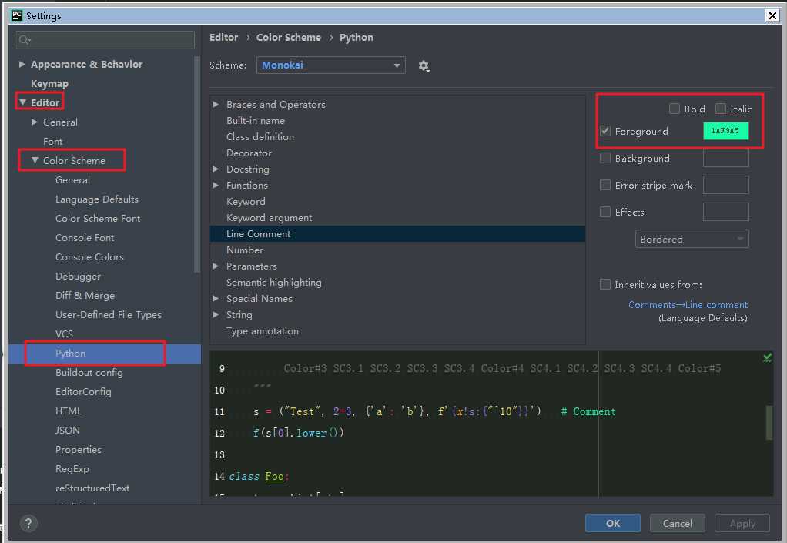
Task: Click OK to confirm settings
Action: click(613, 523)
